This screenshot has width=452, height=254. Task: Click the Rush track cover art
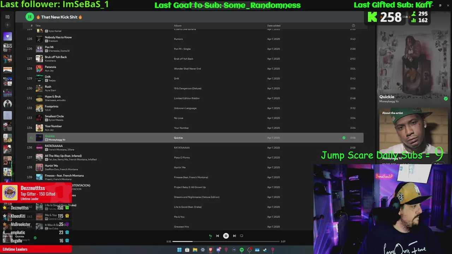click(x=39, y=89)
